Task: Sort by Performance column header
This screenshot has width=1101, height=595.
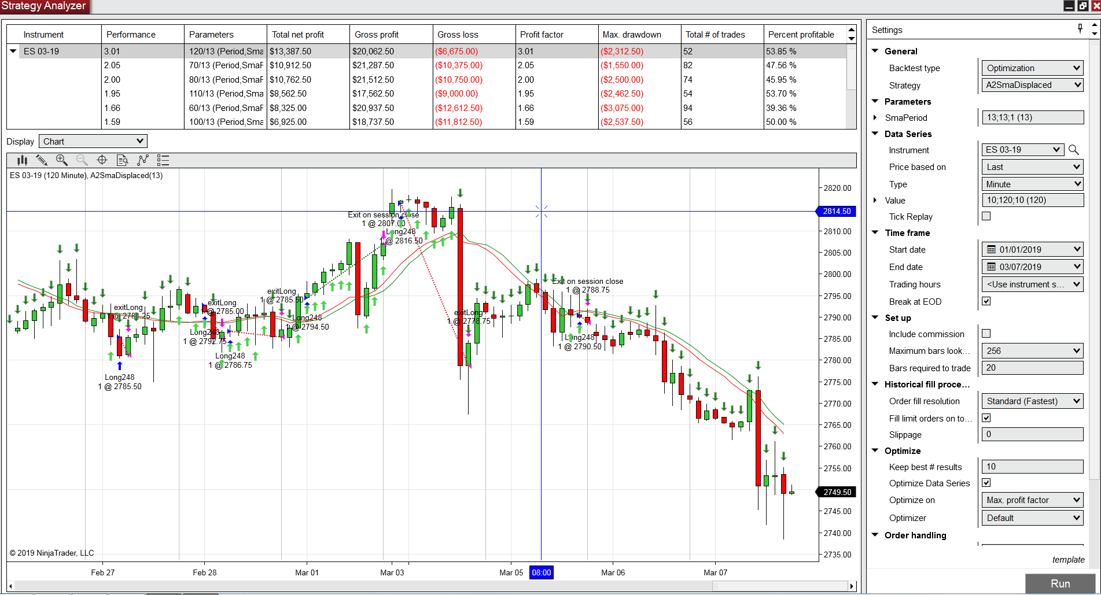Action: click(x=142, y=35)
